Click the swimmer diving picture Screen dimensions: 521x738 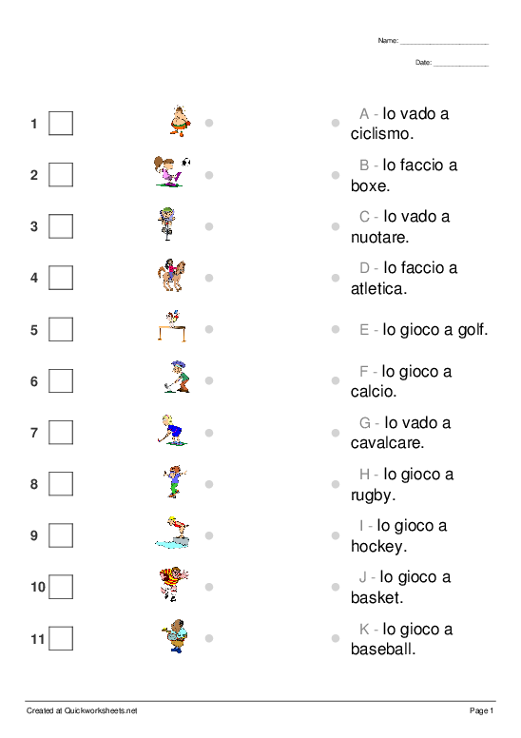pos(173,532)
